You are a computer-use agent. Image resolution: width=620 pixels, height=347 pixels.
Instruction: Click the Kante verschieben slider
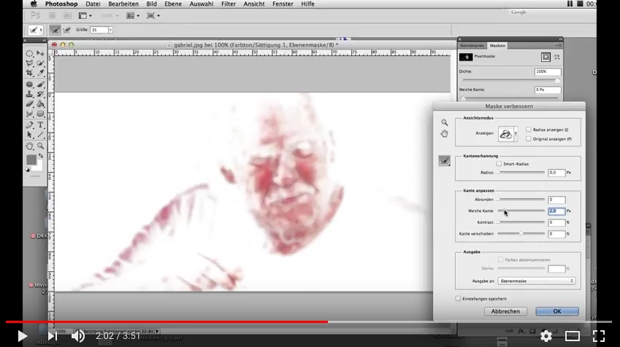[x=521, y=234]
